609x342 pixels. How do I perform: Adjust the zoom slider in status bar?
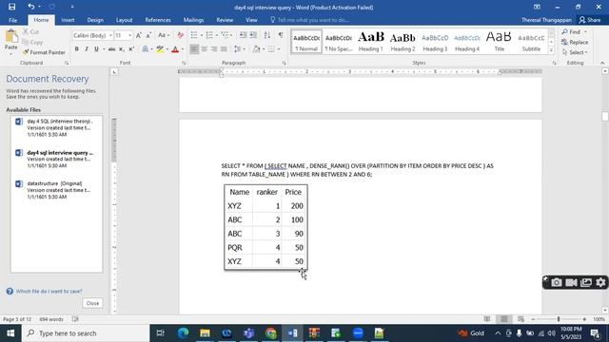pyautogui.click(x=559, y=319)
